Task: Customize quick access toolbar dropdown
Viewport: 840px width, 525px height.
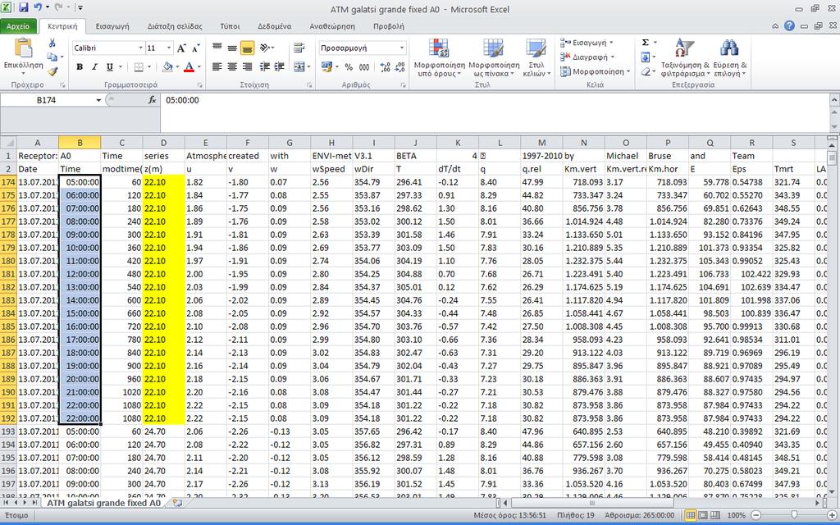Action: 80,8
